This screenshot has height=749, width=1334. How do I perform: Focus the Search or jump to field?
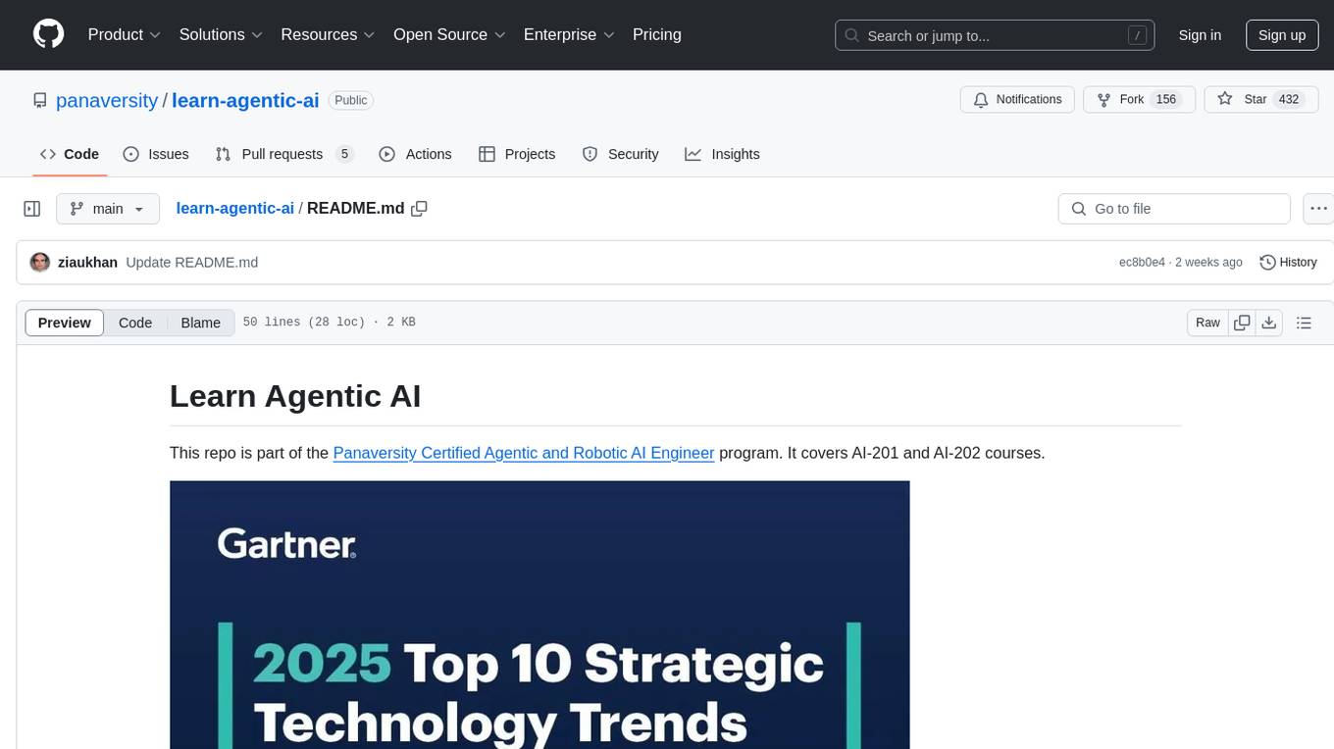pyautogui.click(x=995, y=35)
